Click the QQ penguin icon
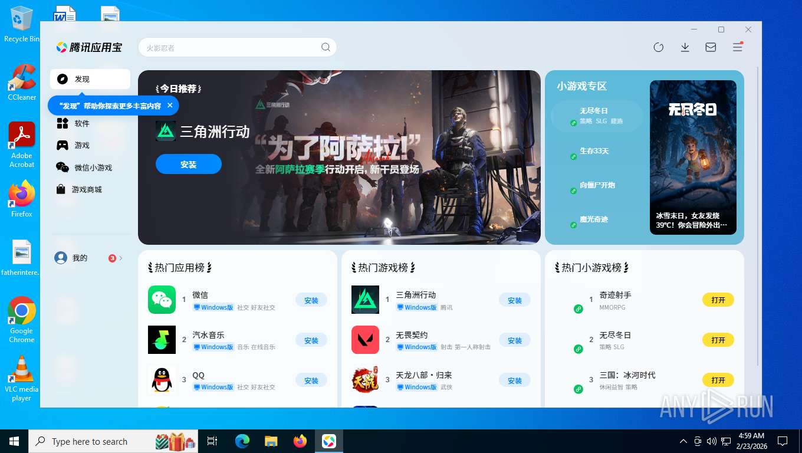 [x=162, y=380]
